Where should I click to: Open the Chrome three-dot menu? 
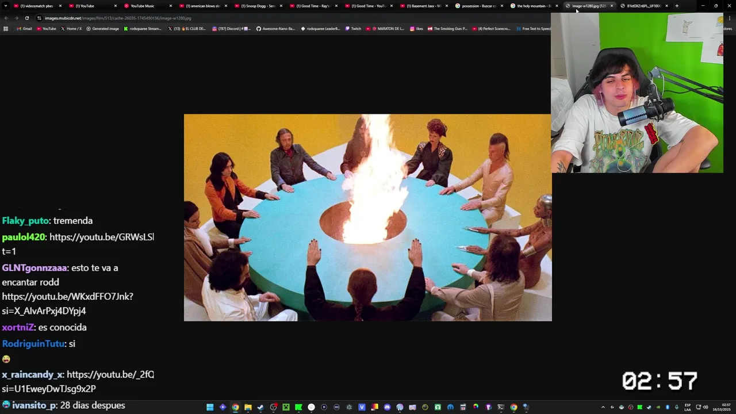[730, 18]
